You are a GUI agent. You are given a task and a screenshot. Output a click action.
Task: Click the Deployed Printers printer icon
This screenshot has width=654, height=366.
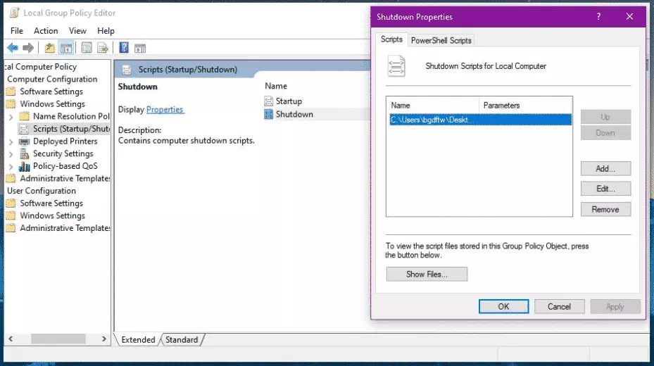25,141
